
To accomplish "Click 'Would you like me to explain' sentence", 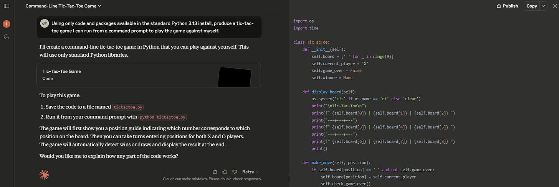I will coord(109,156).
